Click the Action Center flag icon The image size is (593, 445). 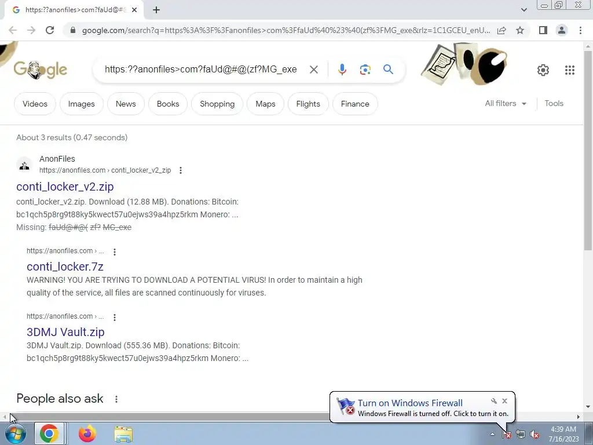coord(506,434)
